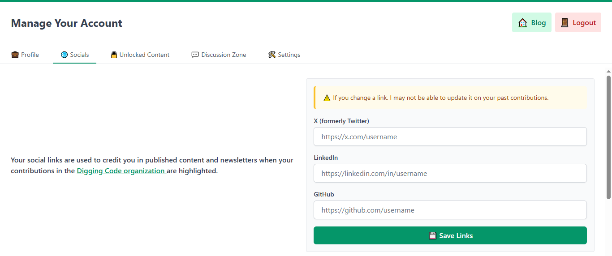Viewport: 612px width, 256px height.
Task: Click the Logout button
Action: (x=578, y=23)
